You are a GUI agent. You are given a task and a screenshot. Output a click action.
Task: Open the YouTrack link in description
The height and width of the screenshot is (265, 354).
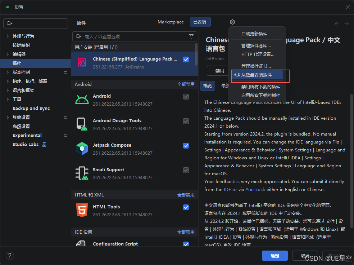tap(255, 189)
